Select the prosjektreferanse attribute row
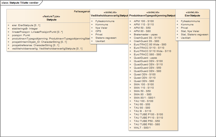This screenshot has height=137, width=216. (36, 45)
